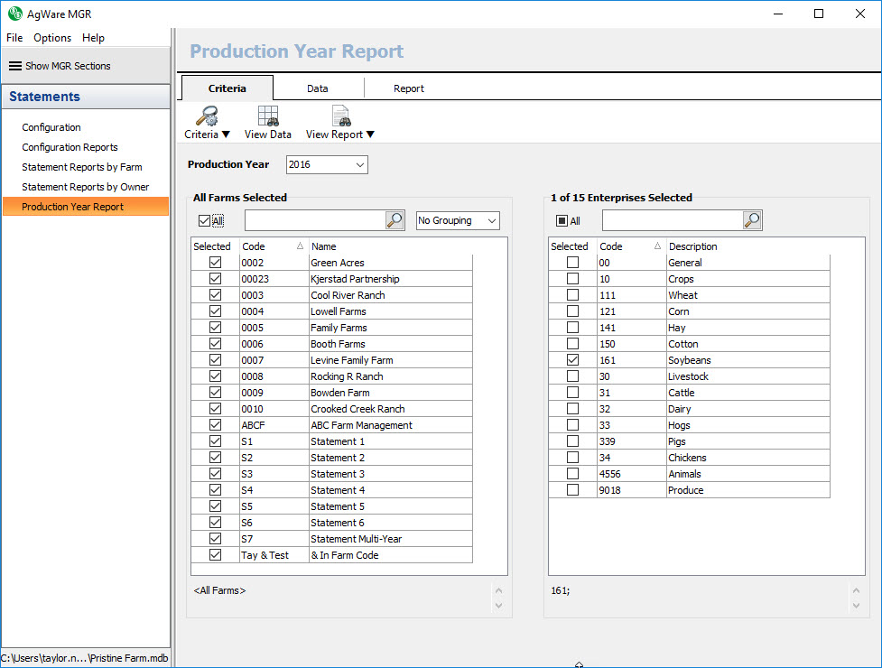Image resolution: width=882 pixels, height=668 pixels.
Task: Click the AgWare MGR title bar logo
Action: point(15,14)
